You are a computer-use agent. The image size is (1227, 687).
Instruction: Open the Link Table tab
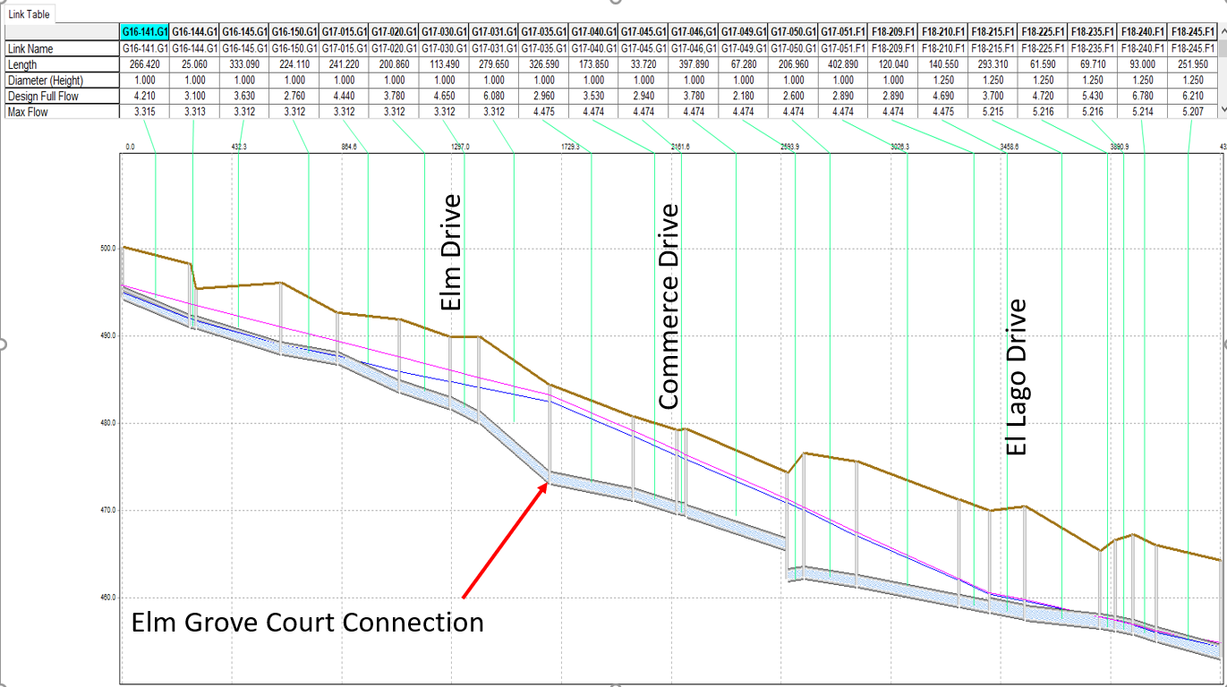click(x=30, y=14)
